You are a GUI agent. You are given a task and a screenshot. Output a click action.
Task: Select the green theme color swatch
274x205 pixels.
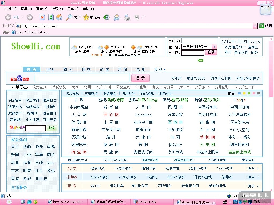(249, 93)
